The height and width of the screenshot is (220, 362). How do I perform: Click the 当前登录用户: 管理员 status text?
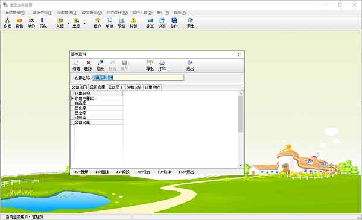point(25,217)
